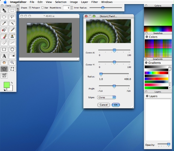Select the Hand pan tool

coord(4,62)
